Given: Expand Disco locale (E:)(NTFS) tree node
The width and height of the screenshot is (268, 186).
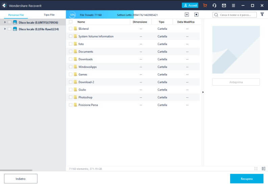Looking at the screenshot, I should [5, 22].
